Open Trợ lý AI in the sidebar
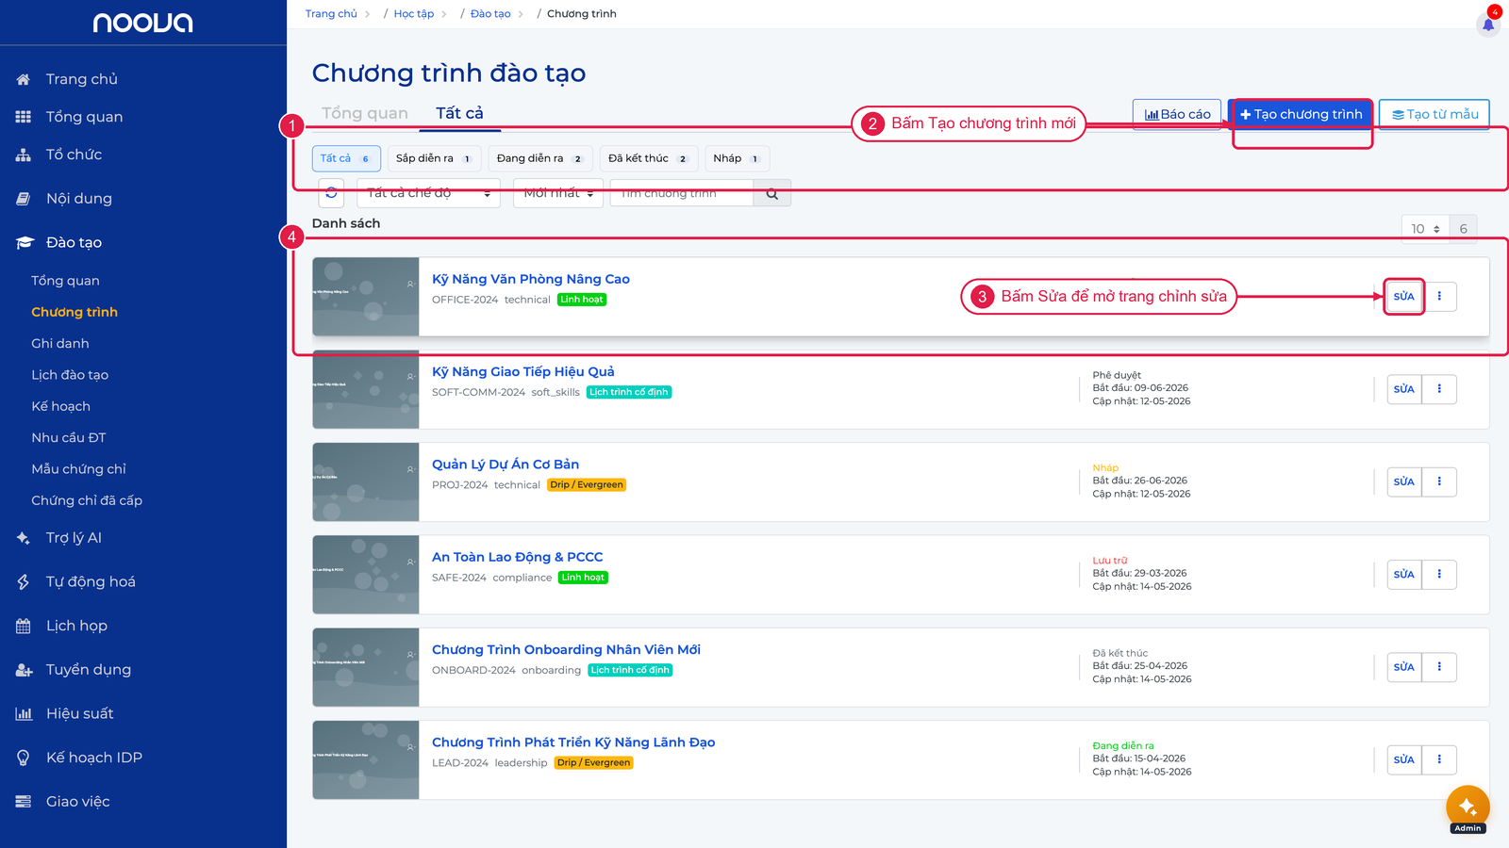Image resolution: width=1509 pixels, height=848 pixels. [x=74, y=538]
